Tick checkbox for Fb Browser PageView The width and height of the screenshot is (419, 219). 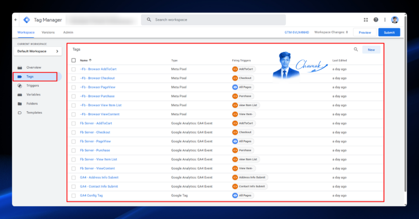tap(74, 87)
